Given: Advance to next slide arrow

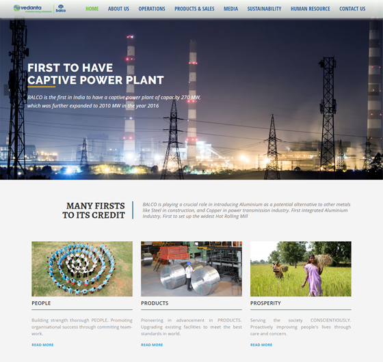Looking at the screenshot, I should pyautogui.click(x=373, y=90).
